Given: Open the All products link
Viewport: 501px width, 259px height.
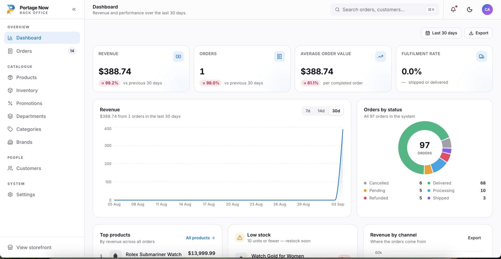Looking at the screenshot, I should click(x=200, y=238).
